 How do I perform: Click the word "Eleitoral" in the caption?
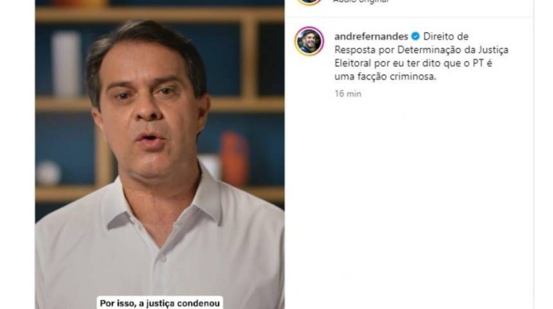pyautogui.click(x=352, y=63)
